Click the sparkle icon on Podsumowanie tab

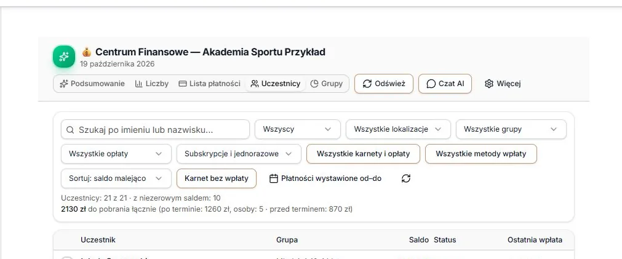click(63, 84)
